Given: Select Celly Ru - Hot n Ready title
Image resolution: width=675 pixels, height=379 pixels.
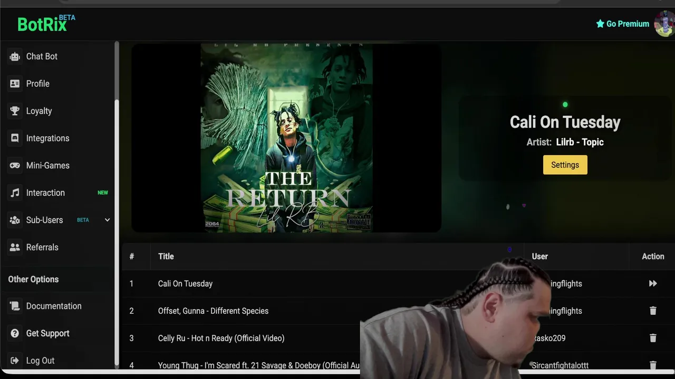Looking at the screenshot, I should pyautogui.click(x=221, y=338).
